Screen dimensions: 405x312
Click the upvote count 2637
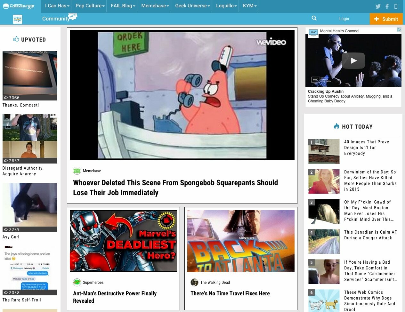(12, 161)
